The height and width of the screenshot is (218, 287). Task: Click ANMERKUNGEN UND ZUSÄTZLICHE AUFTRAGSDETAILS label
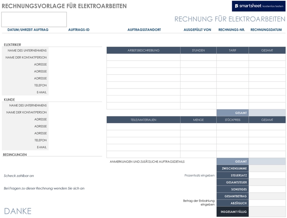(147, 162)
